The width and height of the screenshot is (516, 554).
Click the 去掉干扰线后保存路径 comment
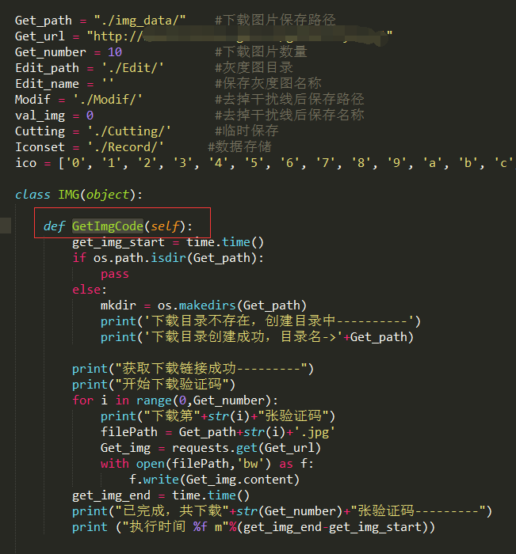tap(289, 99)
